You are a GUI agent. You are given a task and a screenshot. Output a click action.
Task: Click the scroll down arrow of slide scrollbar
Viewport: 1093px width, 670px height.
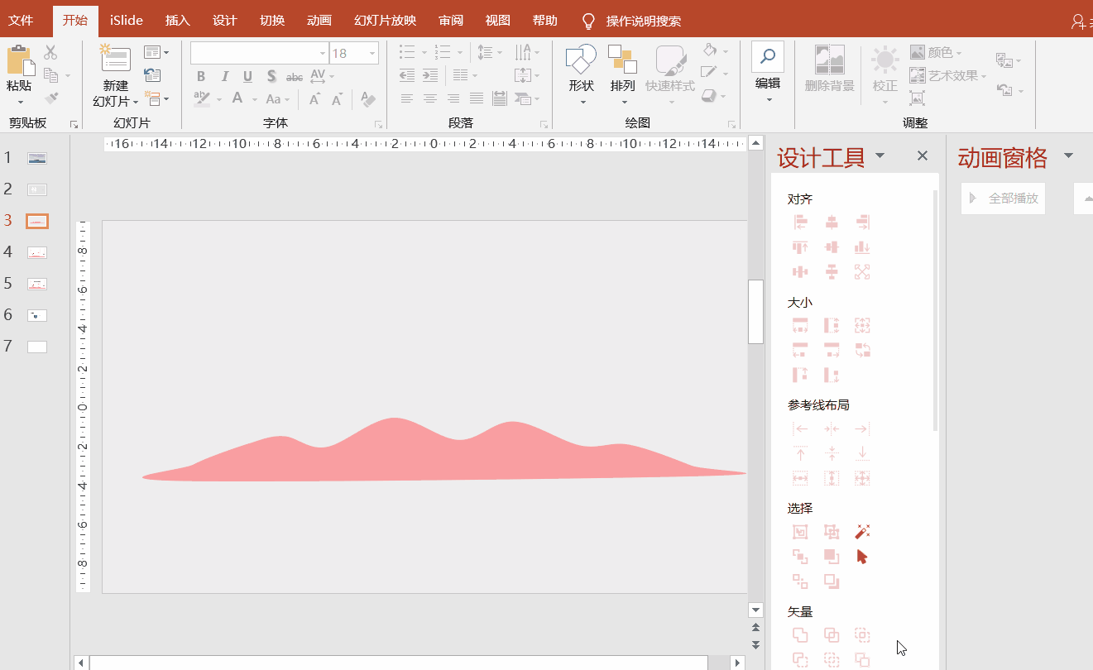click(x=755, y=610)
